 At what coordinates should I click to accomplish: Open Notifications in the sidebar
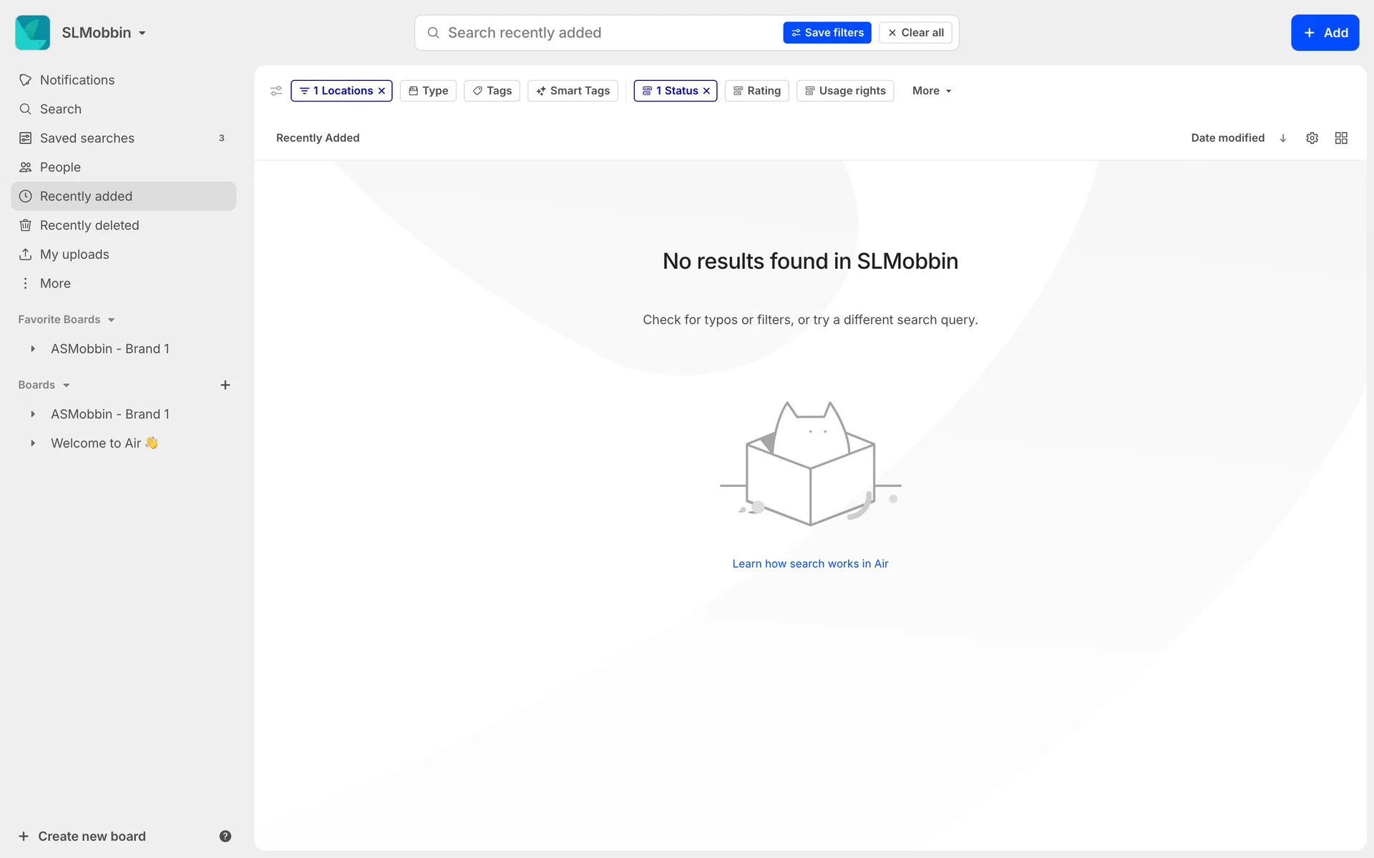pos(77,80)
